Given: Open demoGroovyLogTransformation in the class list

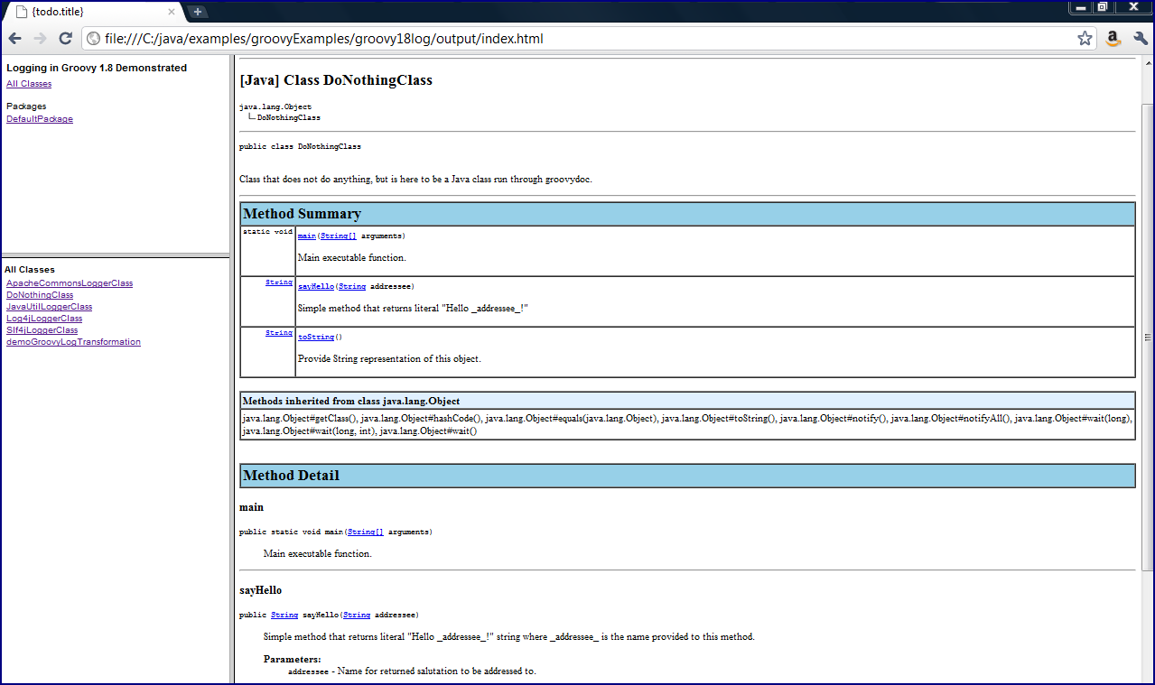Looking at the screenshot, I should point(73,342).
